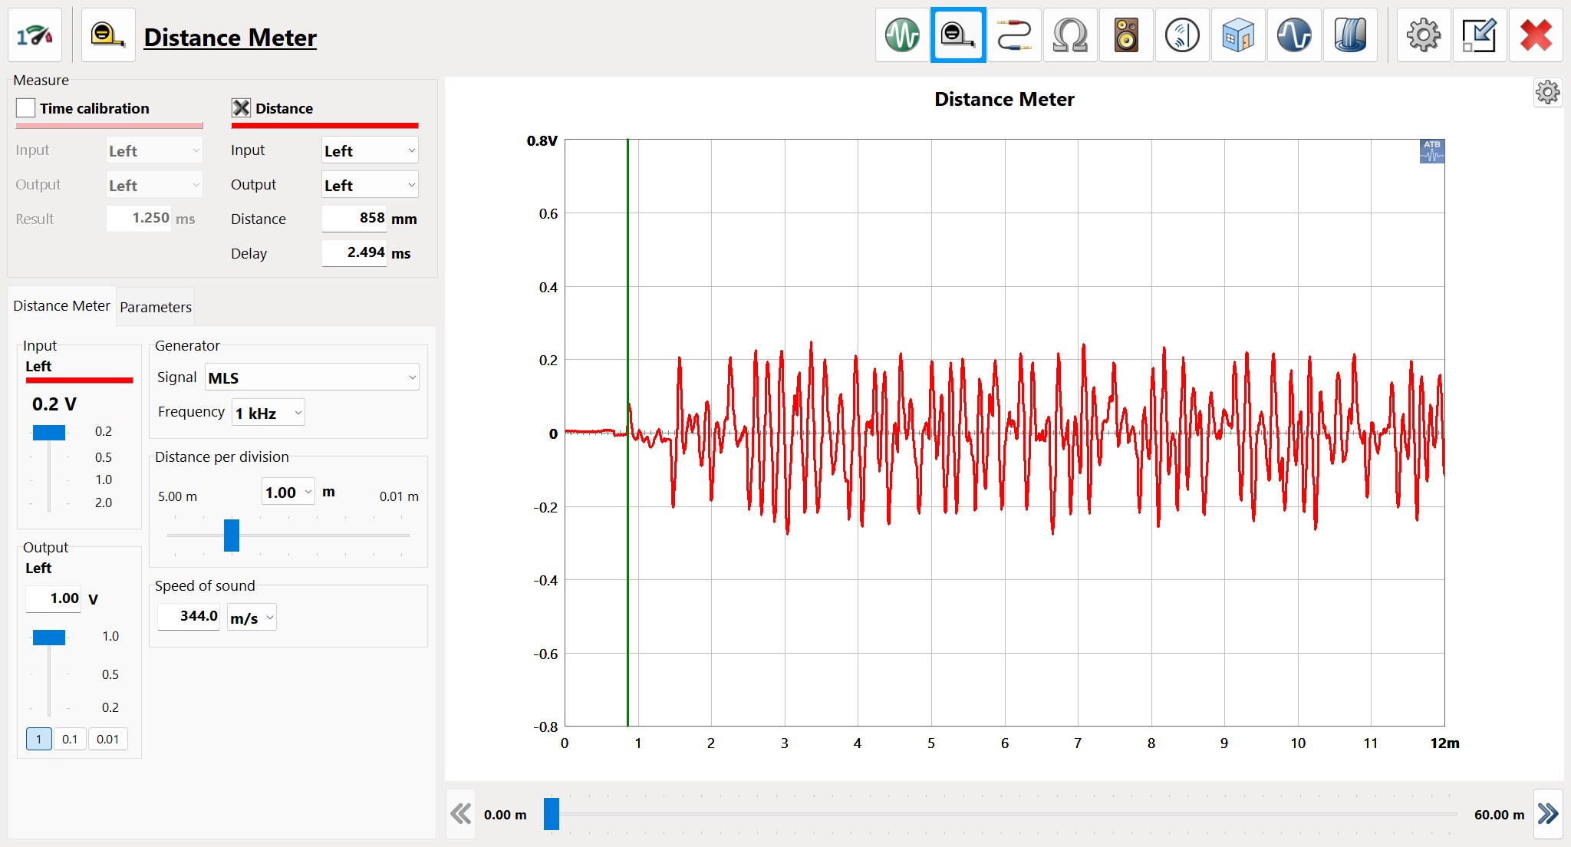Open the waterfall plot tool icon

click(1350, 35)
